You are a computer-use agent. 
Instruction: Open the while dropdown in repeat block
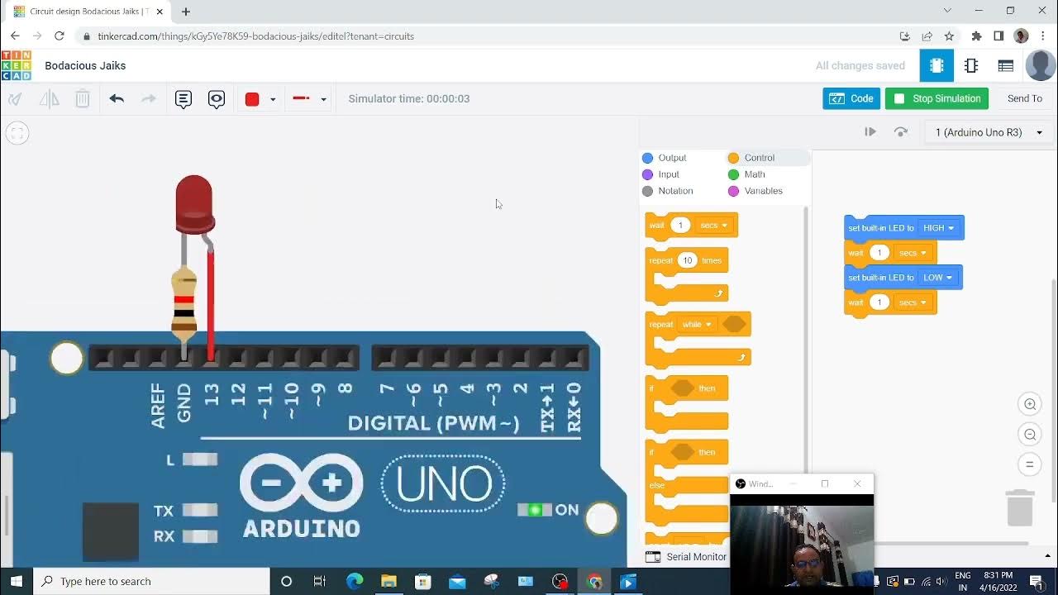696,325
